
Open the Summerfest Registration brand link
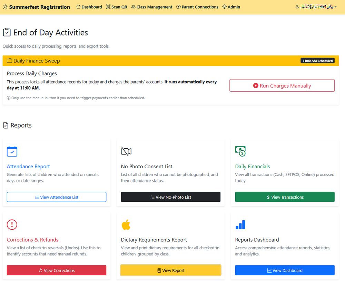pyautogui.click(x=36, y=7)
